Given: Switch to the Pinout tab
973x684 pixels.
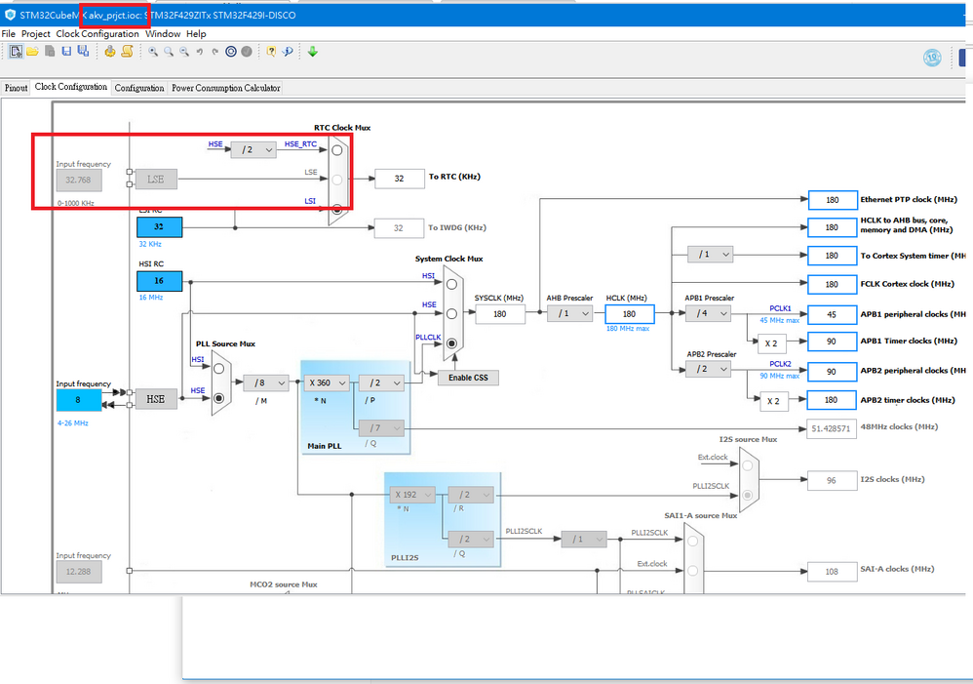Looking at the screenshot, I should pyautogui.click(x=17, y=88).
